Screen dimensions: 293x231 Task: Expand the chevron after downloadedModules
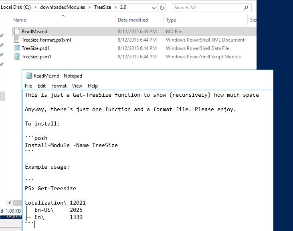89,8
